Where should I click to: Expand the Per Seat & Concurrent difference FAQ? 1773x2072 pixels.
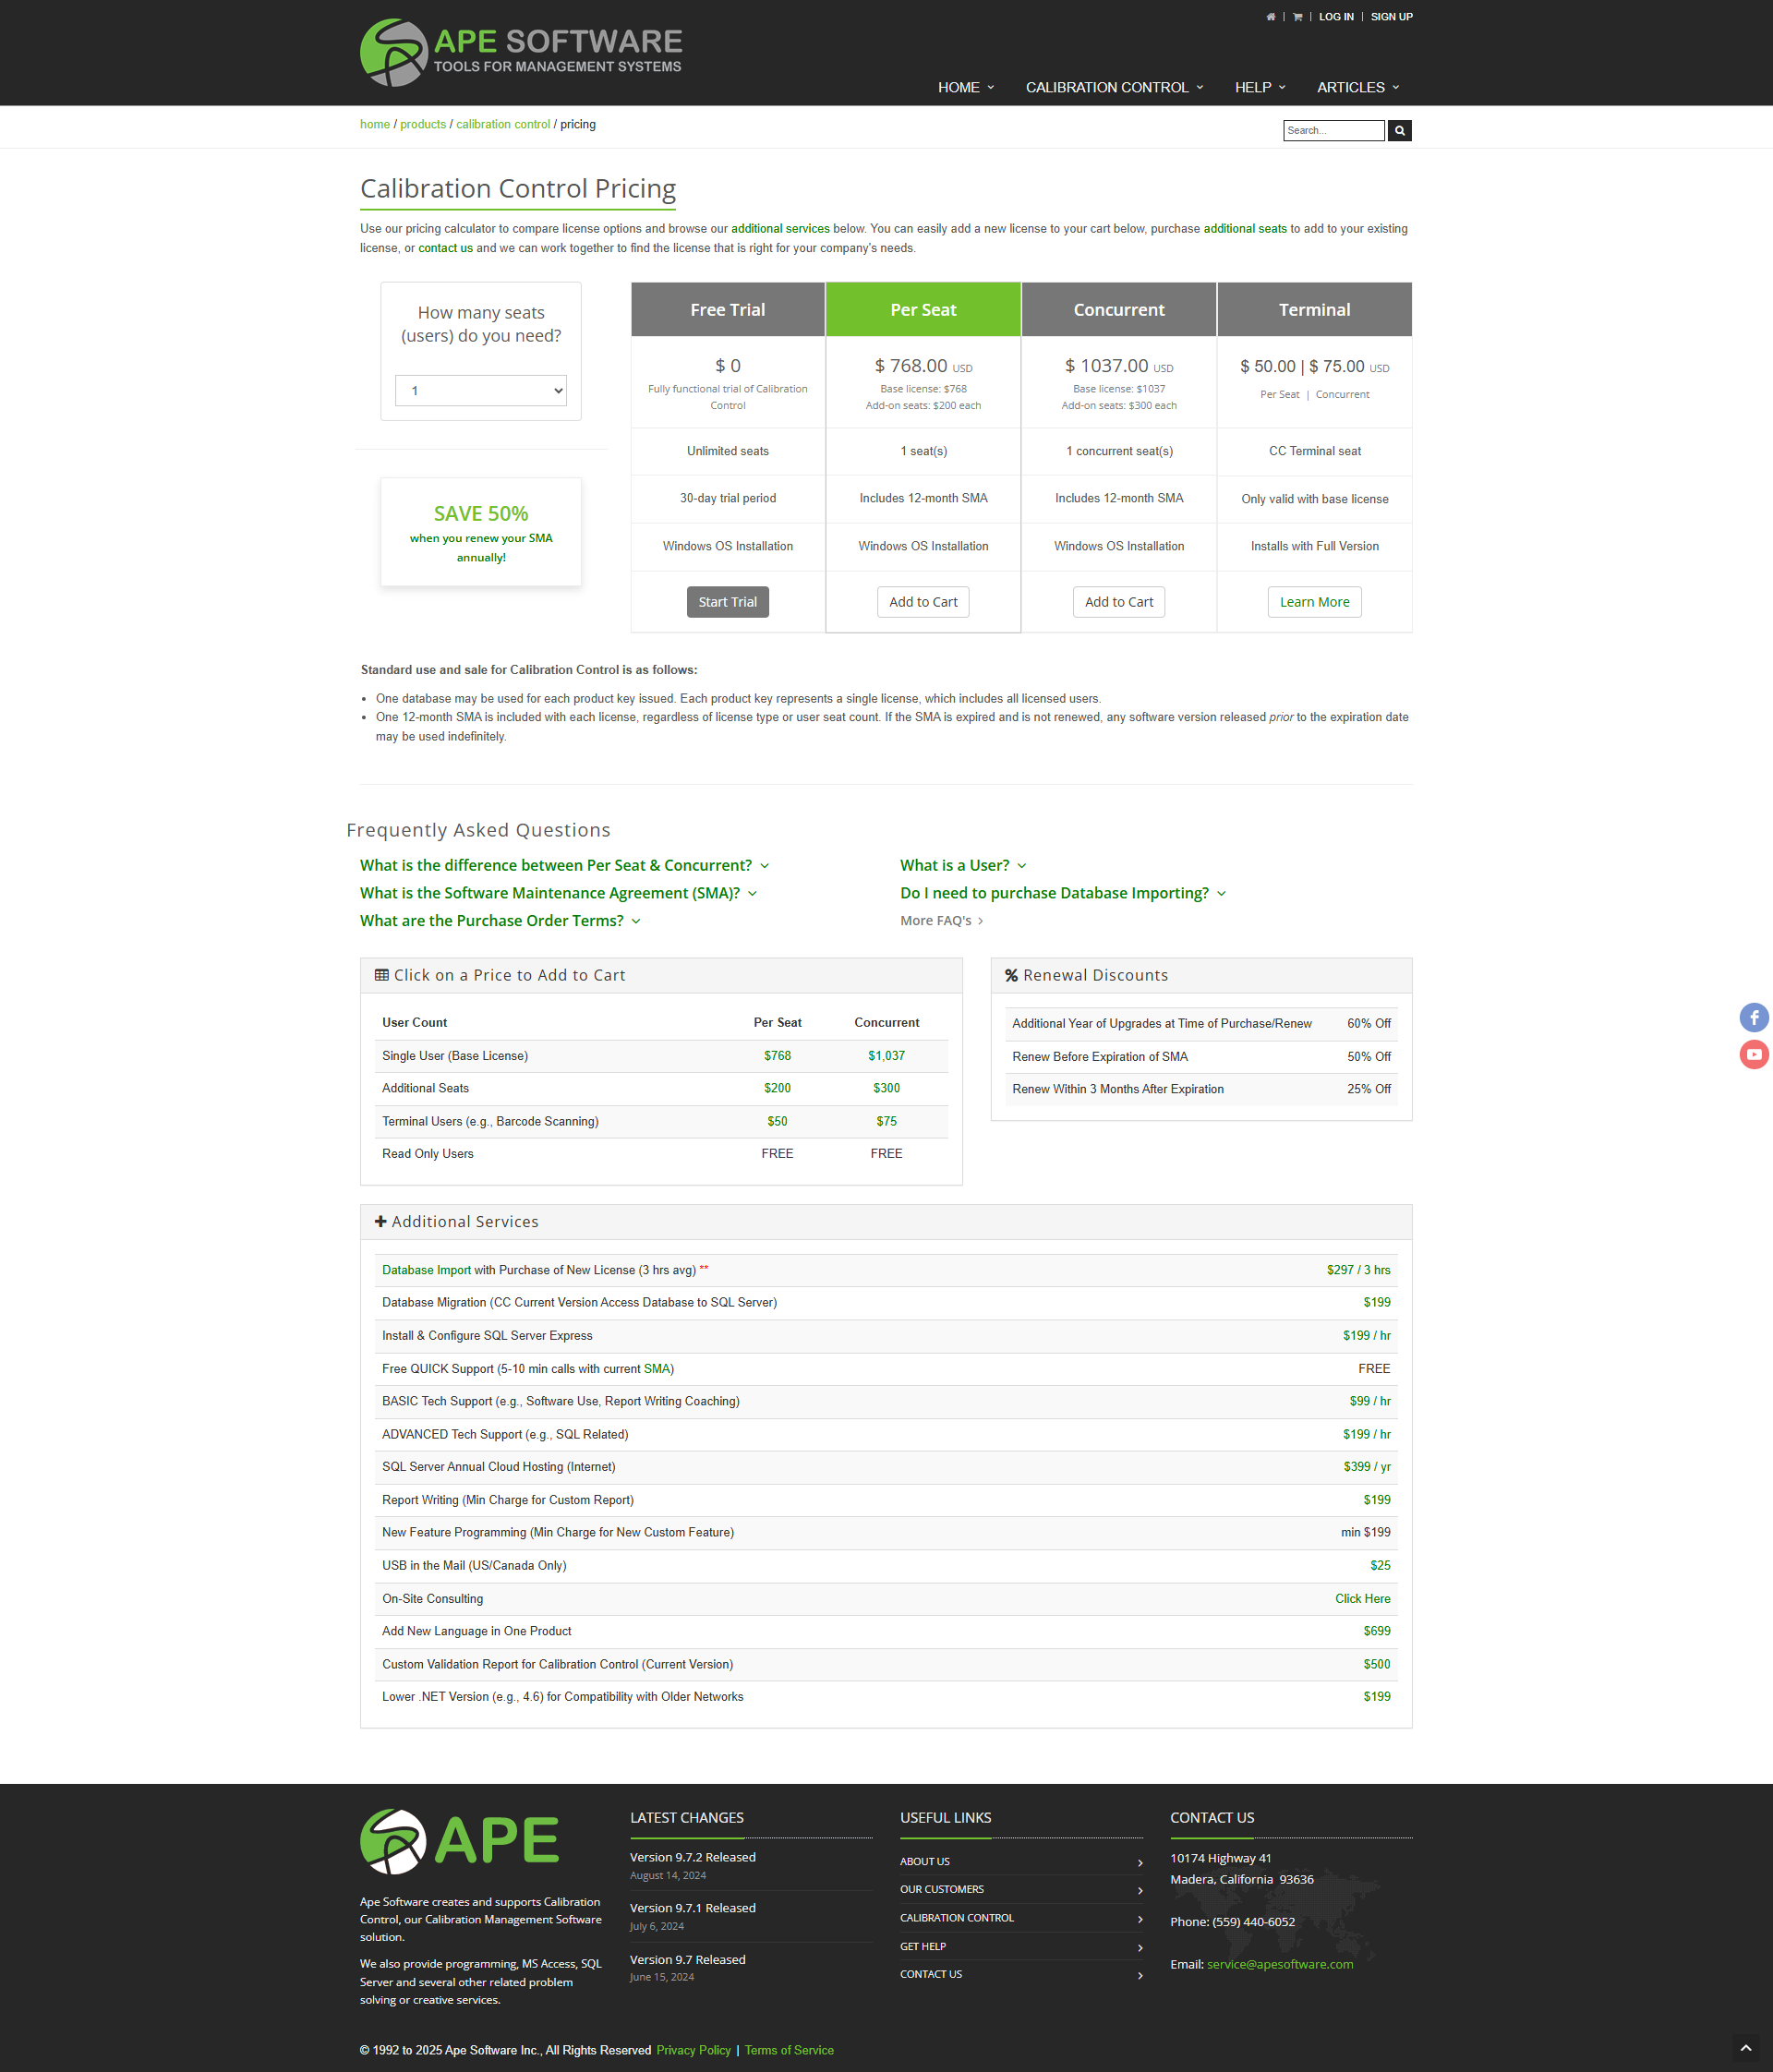[x=564, y=866]
